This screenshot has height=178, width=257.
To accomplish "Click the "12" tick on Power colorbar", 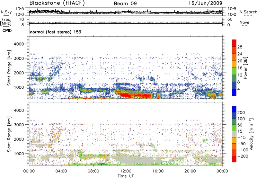I will [240, 75].
